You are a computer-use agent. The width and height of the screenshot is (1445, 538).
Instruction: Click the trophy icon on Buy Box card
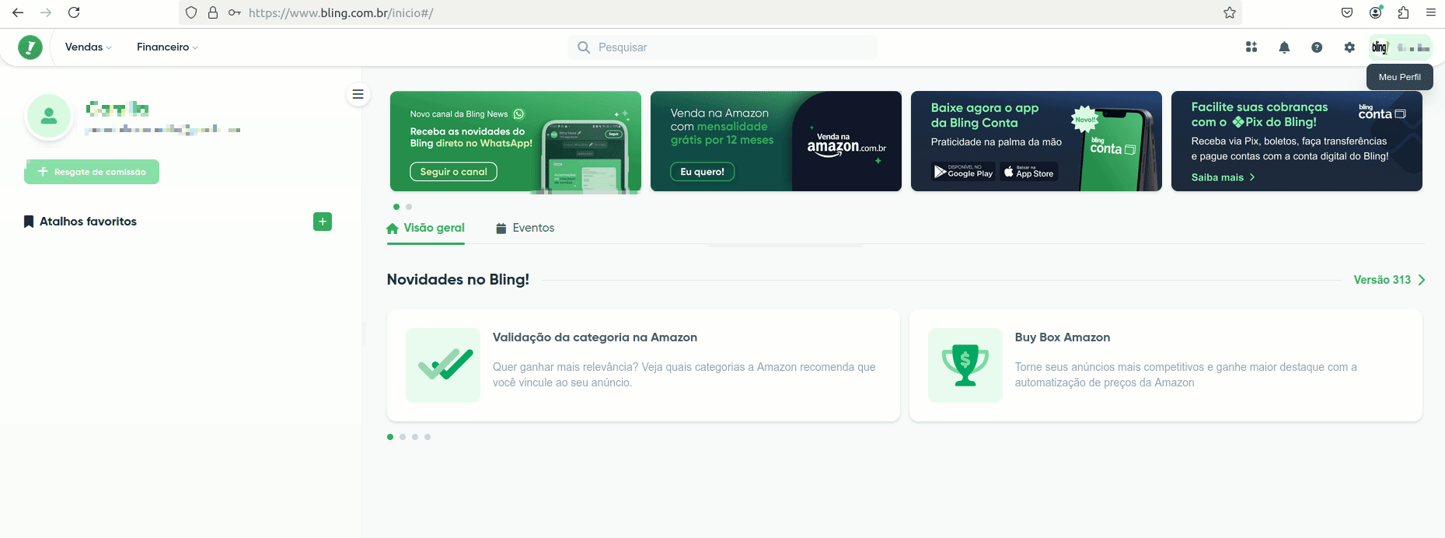(x=965, y=365)
